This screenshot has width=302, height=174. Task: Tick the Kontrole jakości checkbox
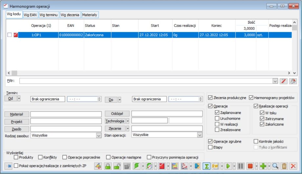tap(256, 141)
